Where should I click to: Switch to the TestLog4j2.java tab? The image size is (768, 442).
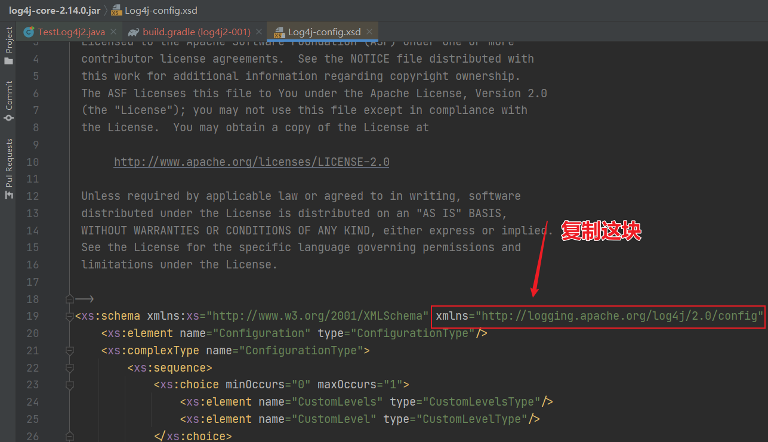click(x=71, y=32)
